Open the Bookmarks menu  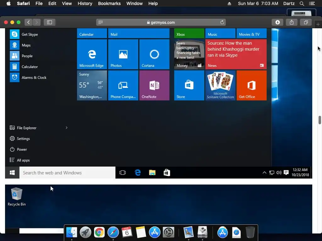[x=109, y=3]
